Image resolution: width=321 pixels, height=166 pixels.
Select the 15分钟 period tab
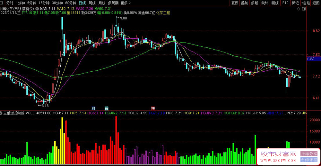44,3
